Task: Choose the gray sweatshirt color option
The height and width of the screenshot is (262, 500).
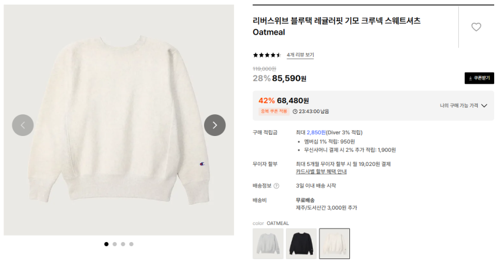Action: click(268, 244)
